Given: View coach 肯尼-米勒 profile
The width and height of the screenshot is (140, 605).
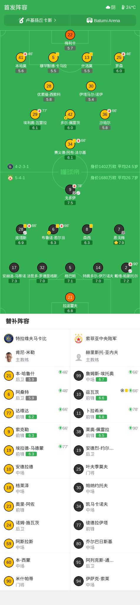Looking at the screenshot, I should [x=35, y=356].
